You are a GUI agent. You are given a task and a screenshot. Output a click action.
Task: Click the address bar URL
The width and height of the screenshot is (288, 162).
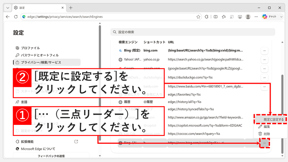click(x=65, y=17)
